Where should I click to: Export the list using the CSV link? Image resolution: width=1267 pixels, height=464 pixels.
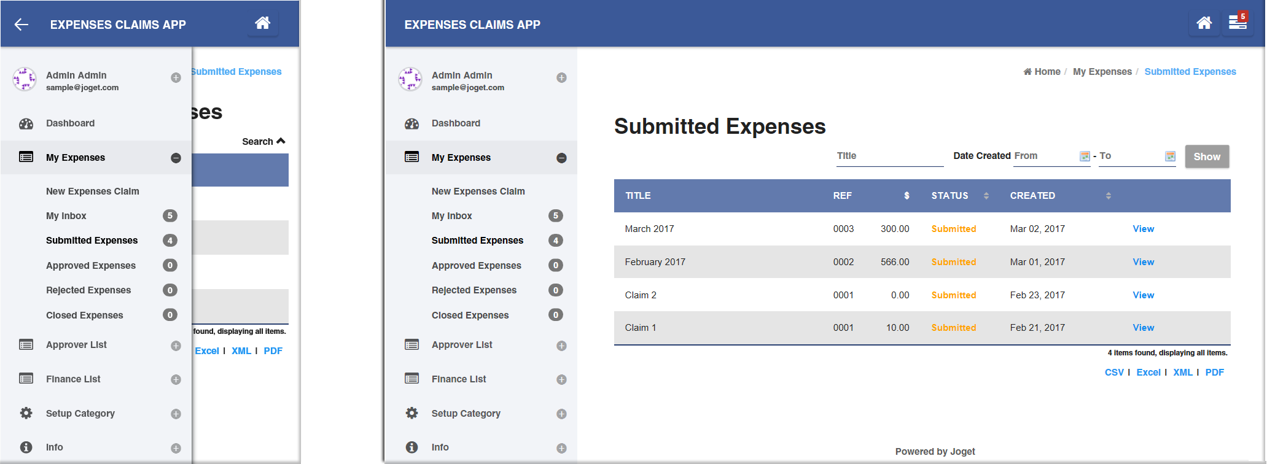click(1113, 373)
